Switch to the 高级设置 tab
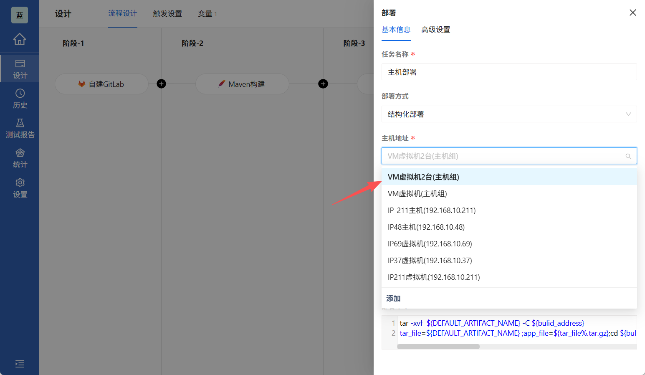Image resolution: width=645 pixels, height=375 pixels. point(435,30)
